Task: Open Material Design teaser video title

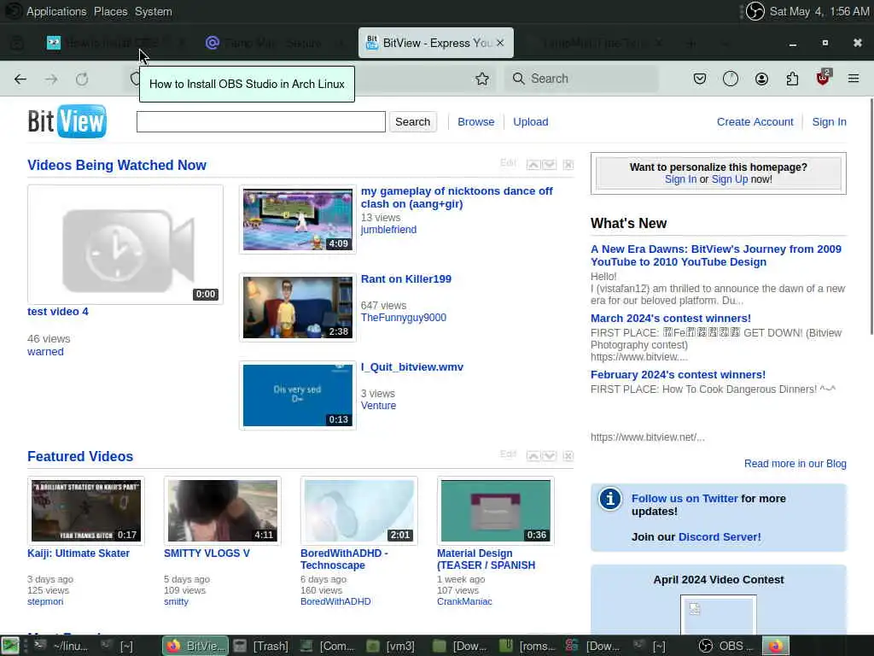Action: pos(486,559)
